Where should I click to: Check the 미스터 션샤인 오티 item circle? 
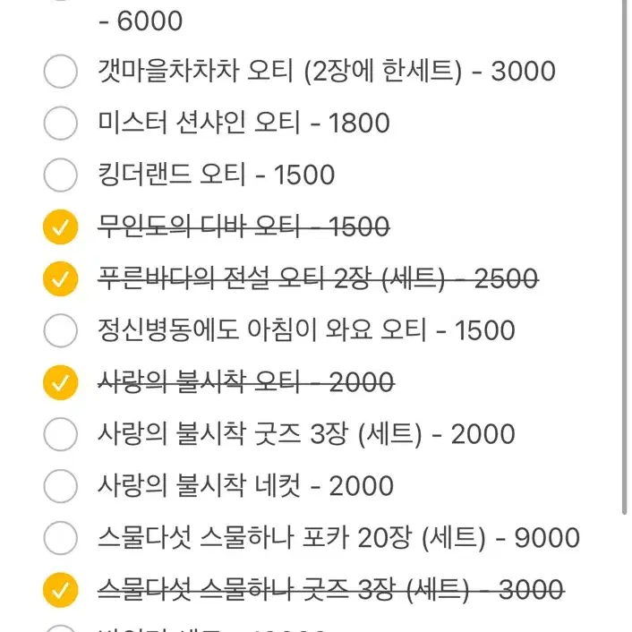click(61, 123)
